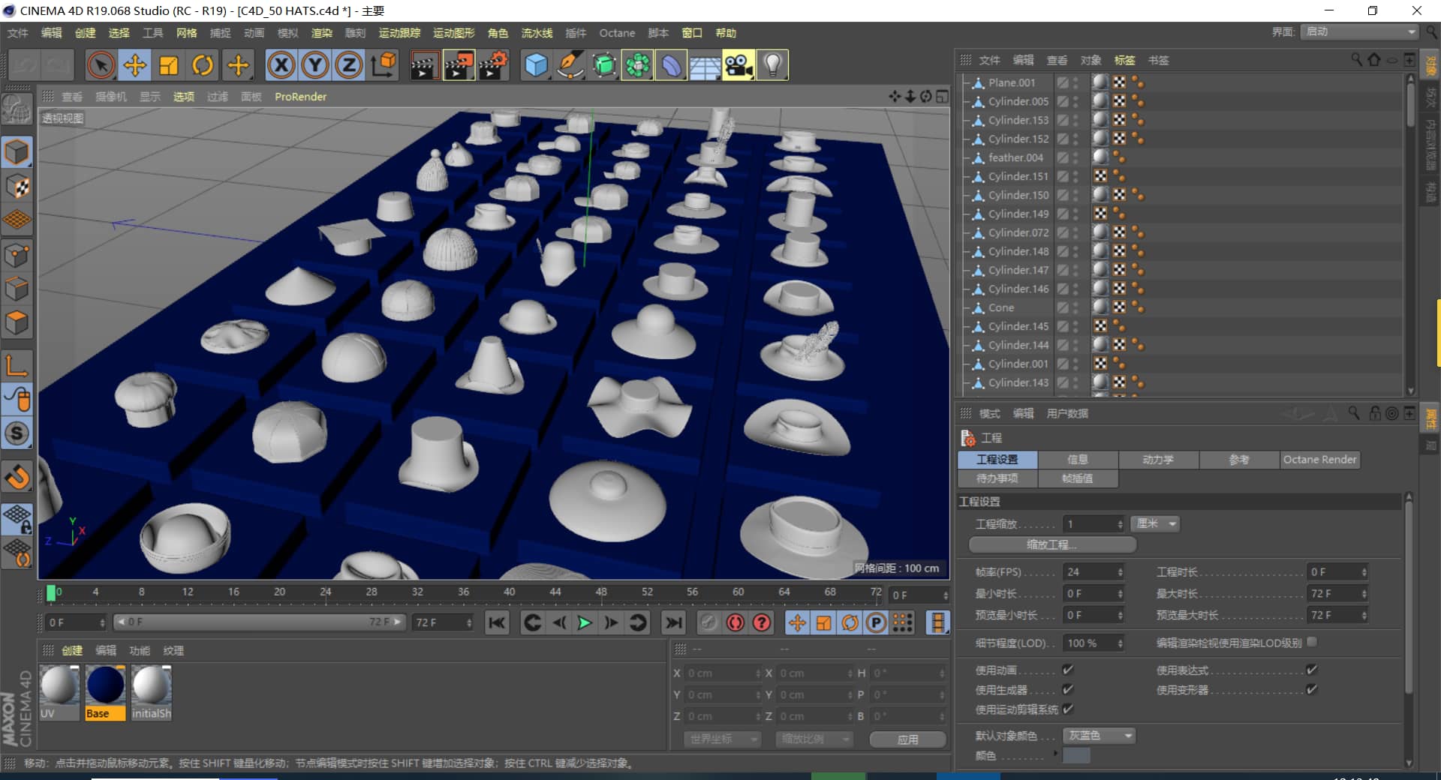
Task: Activate the Scale tool in top toolbar
Action: (x=169, y=65)
